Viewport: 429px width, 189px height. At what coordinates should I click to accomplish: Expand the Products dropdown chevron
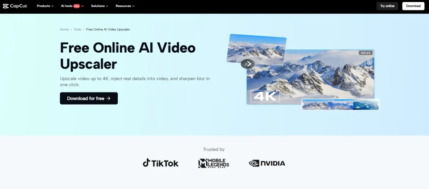pyautogui.click(x=52, y=6)
